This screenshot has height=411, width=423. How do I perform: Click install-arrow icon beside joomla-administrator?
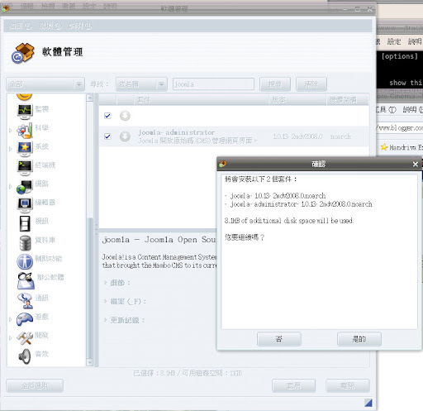click(x=125, y=136)
